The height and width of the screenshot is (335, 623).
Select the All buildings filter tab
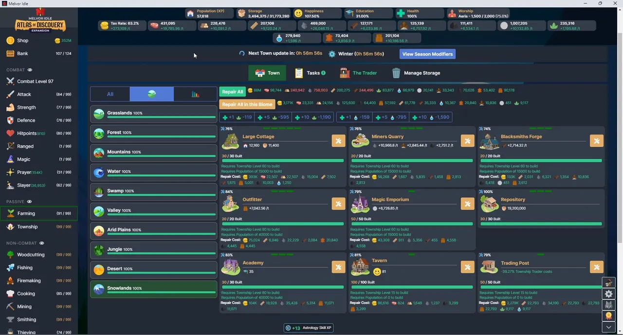click(x=110, y=94)
